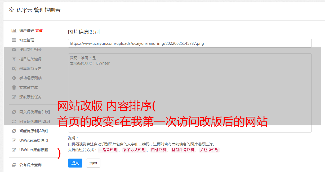Select 智能伪原创[AI版] in the sidebar
The height and width of the screenshot is (172, 325).
click(x=34, y=131)
